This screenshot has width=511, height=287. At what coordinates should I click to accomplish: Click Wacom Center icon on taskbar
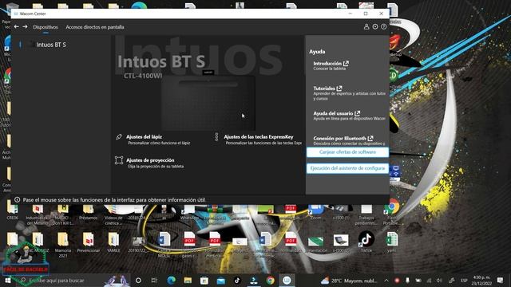[x=287, y=280]
